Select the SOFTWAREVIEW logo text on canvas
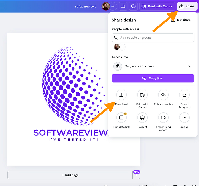The image size is (199, 186). pos(71,133)
